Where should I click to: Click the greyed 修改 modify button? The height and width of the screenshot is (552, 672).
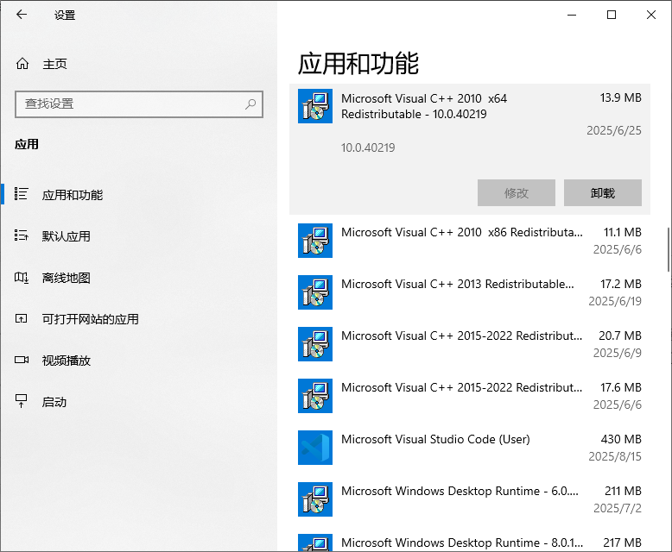pyautogui.click(x=517, y=193)
